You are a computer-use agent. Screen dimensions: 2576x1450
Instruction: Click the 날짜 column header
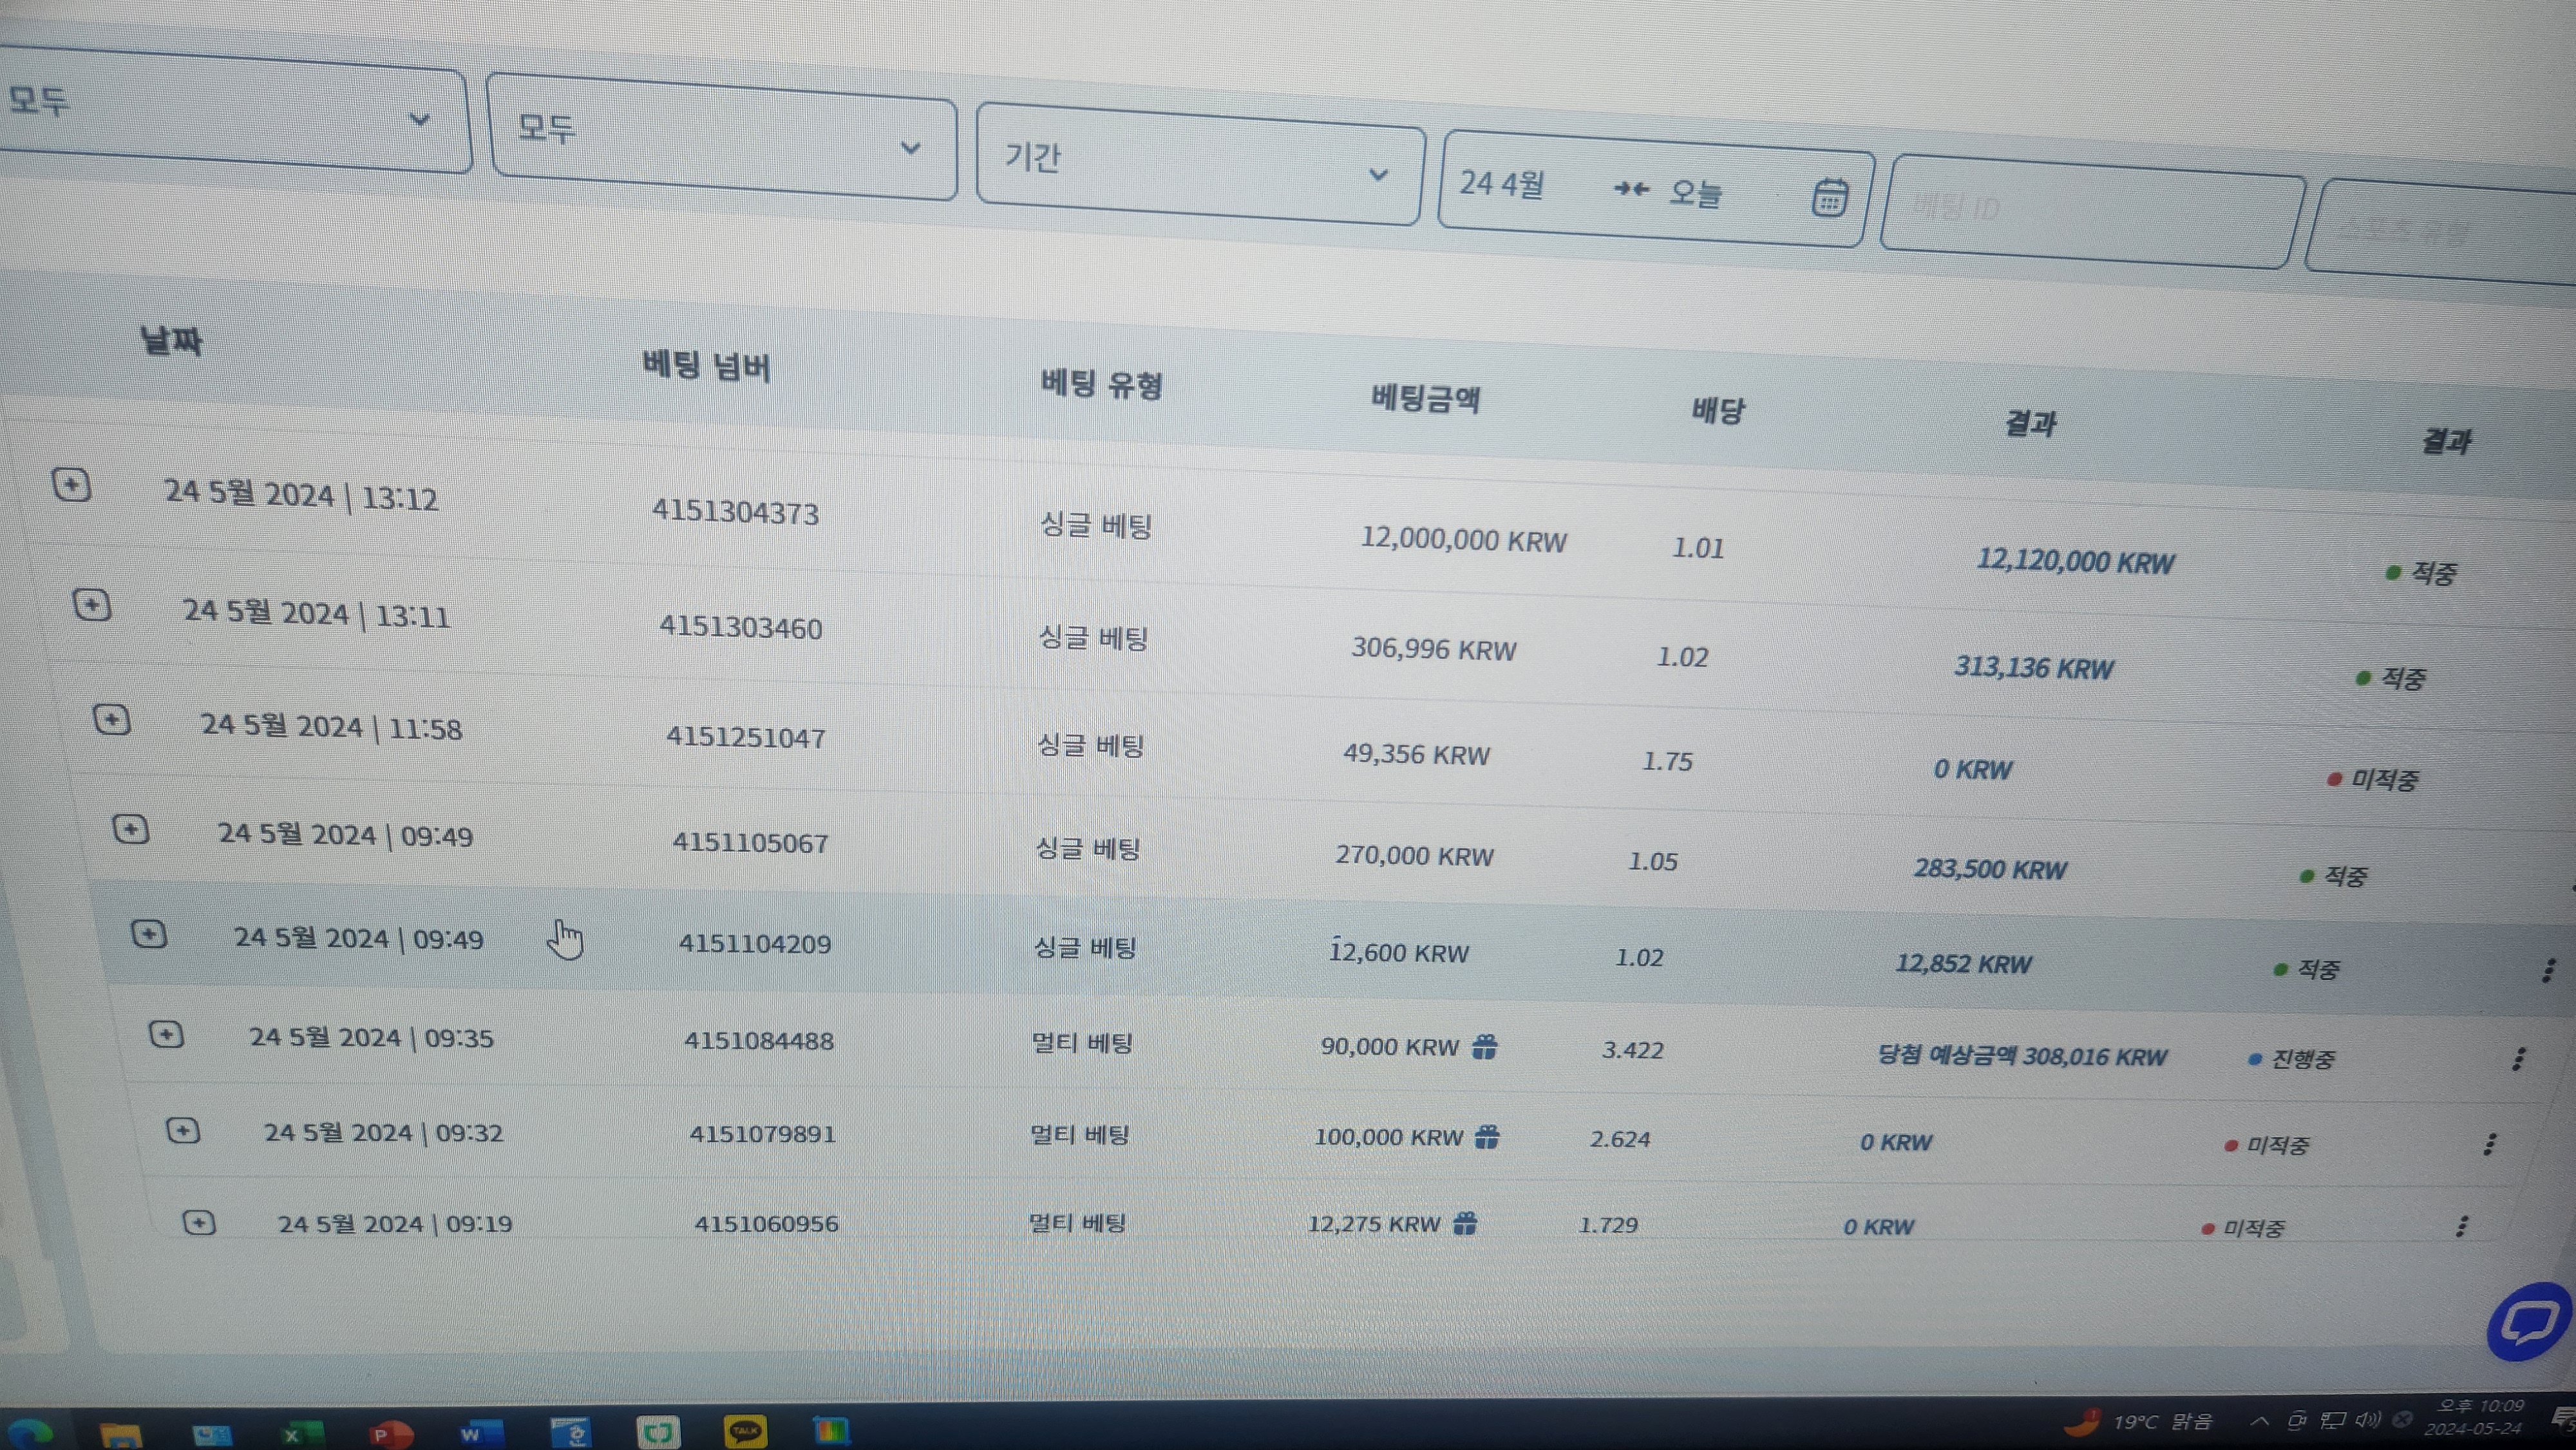coord(171,341)
